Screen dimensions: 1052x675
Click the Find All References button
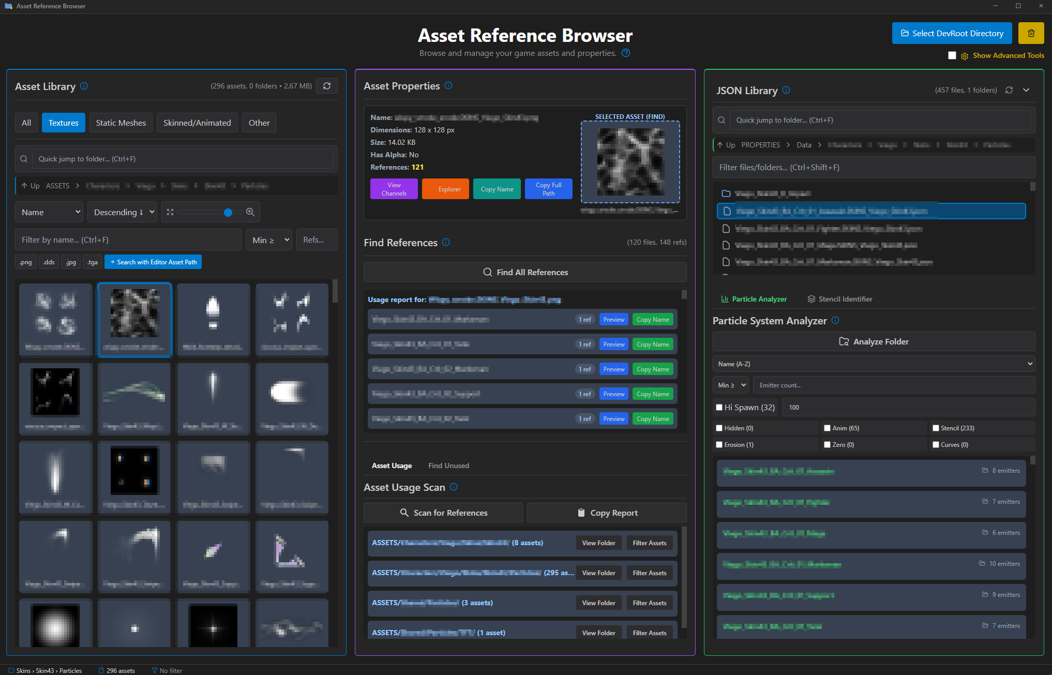point(524,272)
